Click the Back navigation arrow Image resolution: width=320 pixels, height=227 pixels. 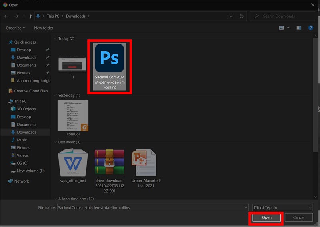pyautogui.click(x=6, y=16)
